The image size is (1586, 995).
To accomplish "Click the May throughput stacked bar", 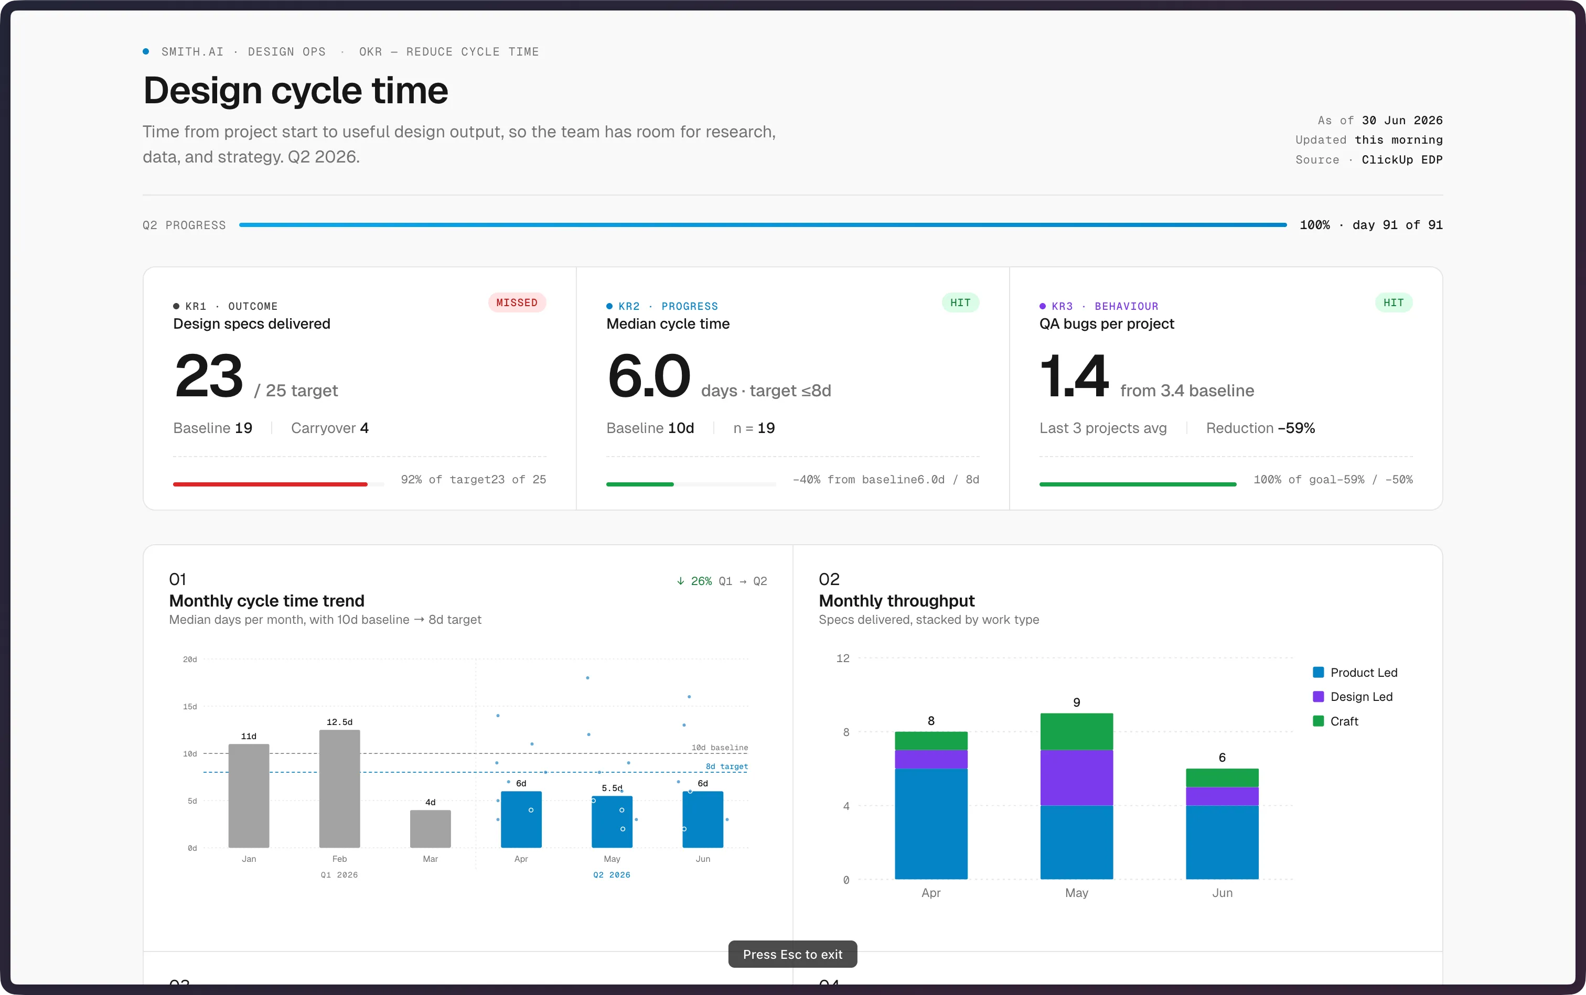I will 1076,796.
